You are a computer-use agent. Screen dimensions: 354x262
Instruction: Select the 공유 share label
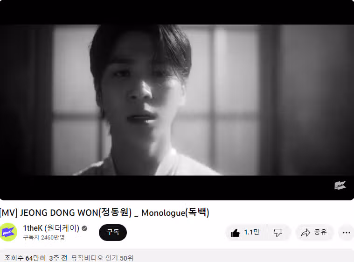(x=320, y=232)
